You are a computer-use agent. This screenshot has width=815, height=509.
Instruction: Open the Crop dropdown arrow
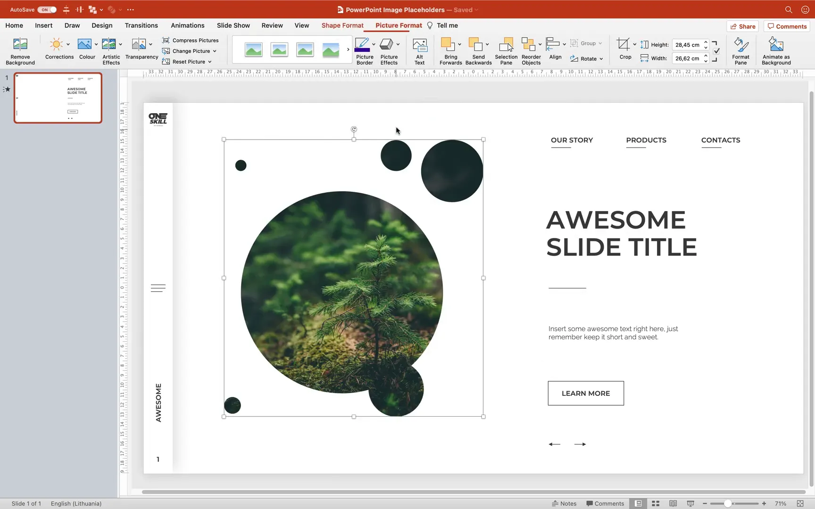coord(634,44)
